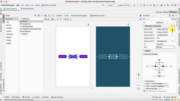
Task: Click the night mode icon in design toolbar
Action: pos(53,16)
